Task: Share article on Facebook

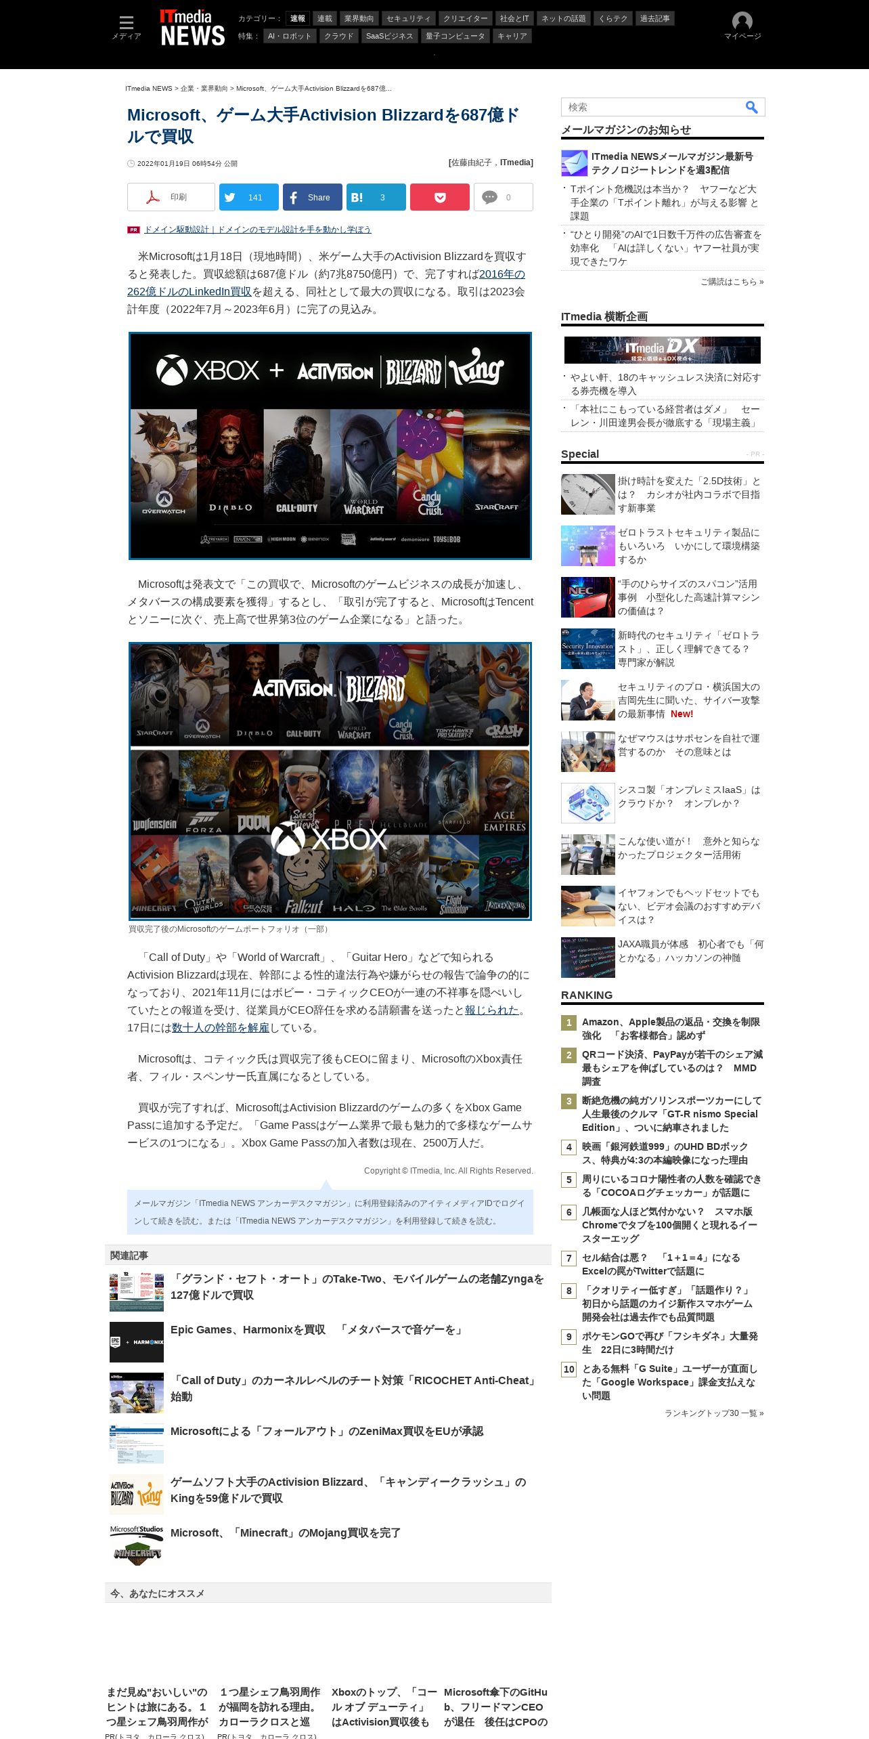Action: [x=312, y=197]
